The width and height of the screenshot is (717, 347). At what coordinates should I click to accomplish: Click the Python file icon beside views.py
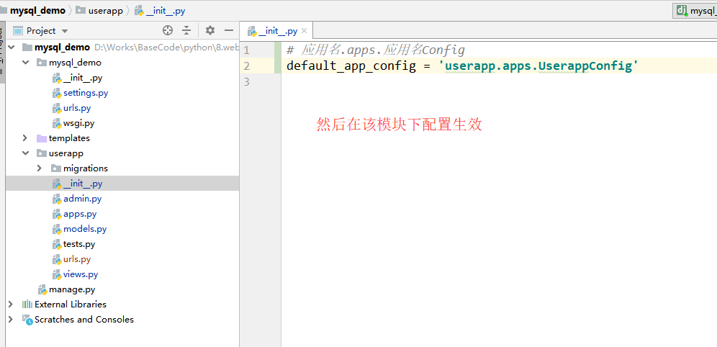56,275
